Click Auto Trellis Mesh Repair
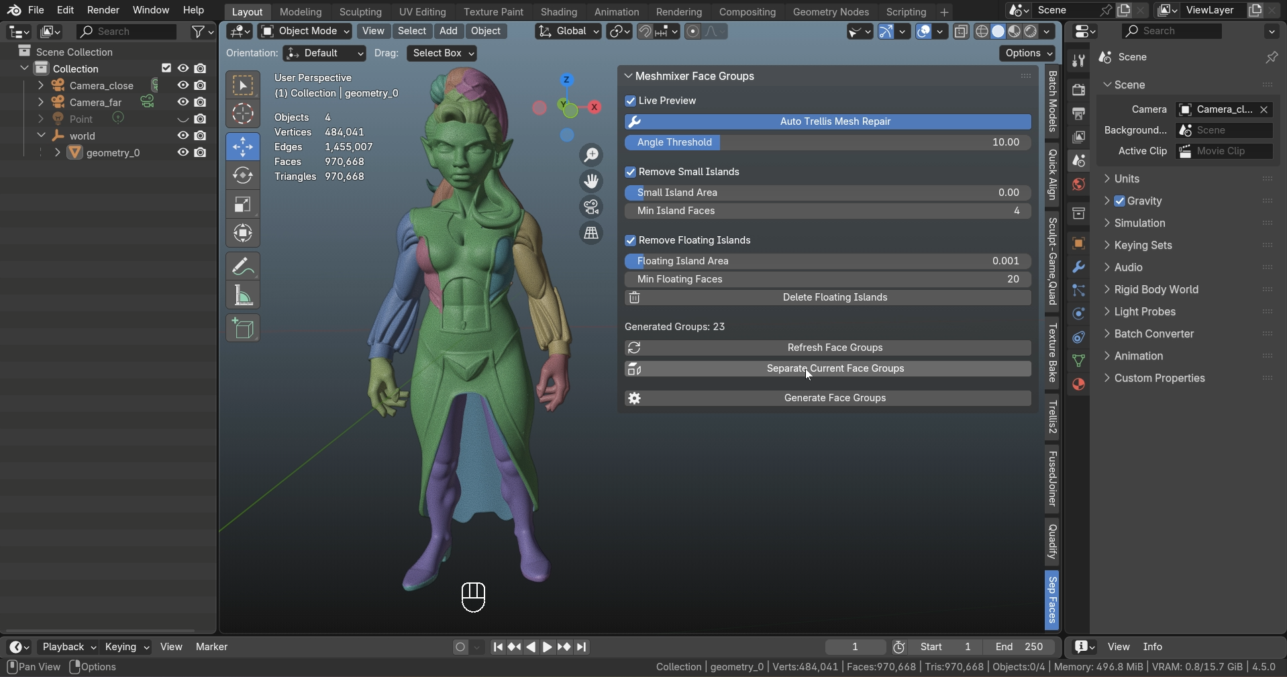 click(828, 121)
